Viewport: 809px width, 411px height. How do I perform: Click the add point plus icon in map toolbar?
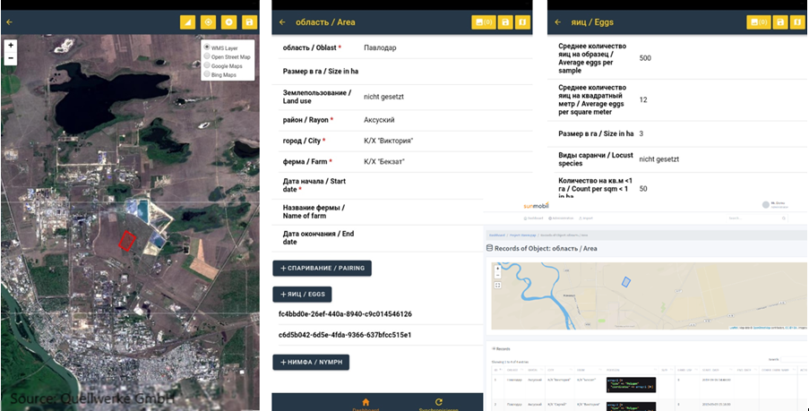tap(228, 21)
